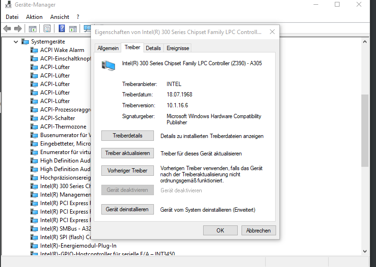Screen dimensions: 376x267
Task: Click the icon beside Intel(R) SPI (flash) entry
Action: click(x=34, y=237)
